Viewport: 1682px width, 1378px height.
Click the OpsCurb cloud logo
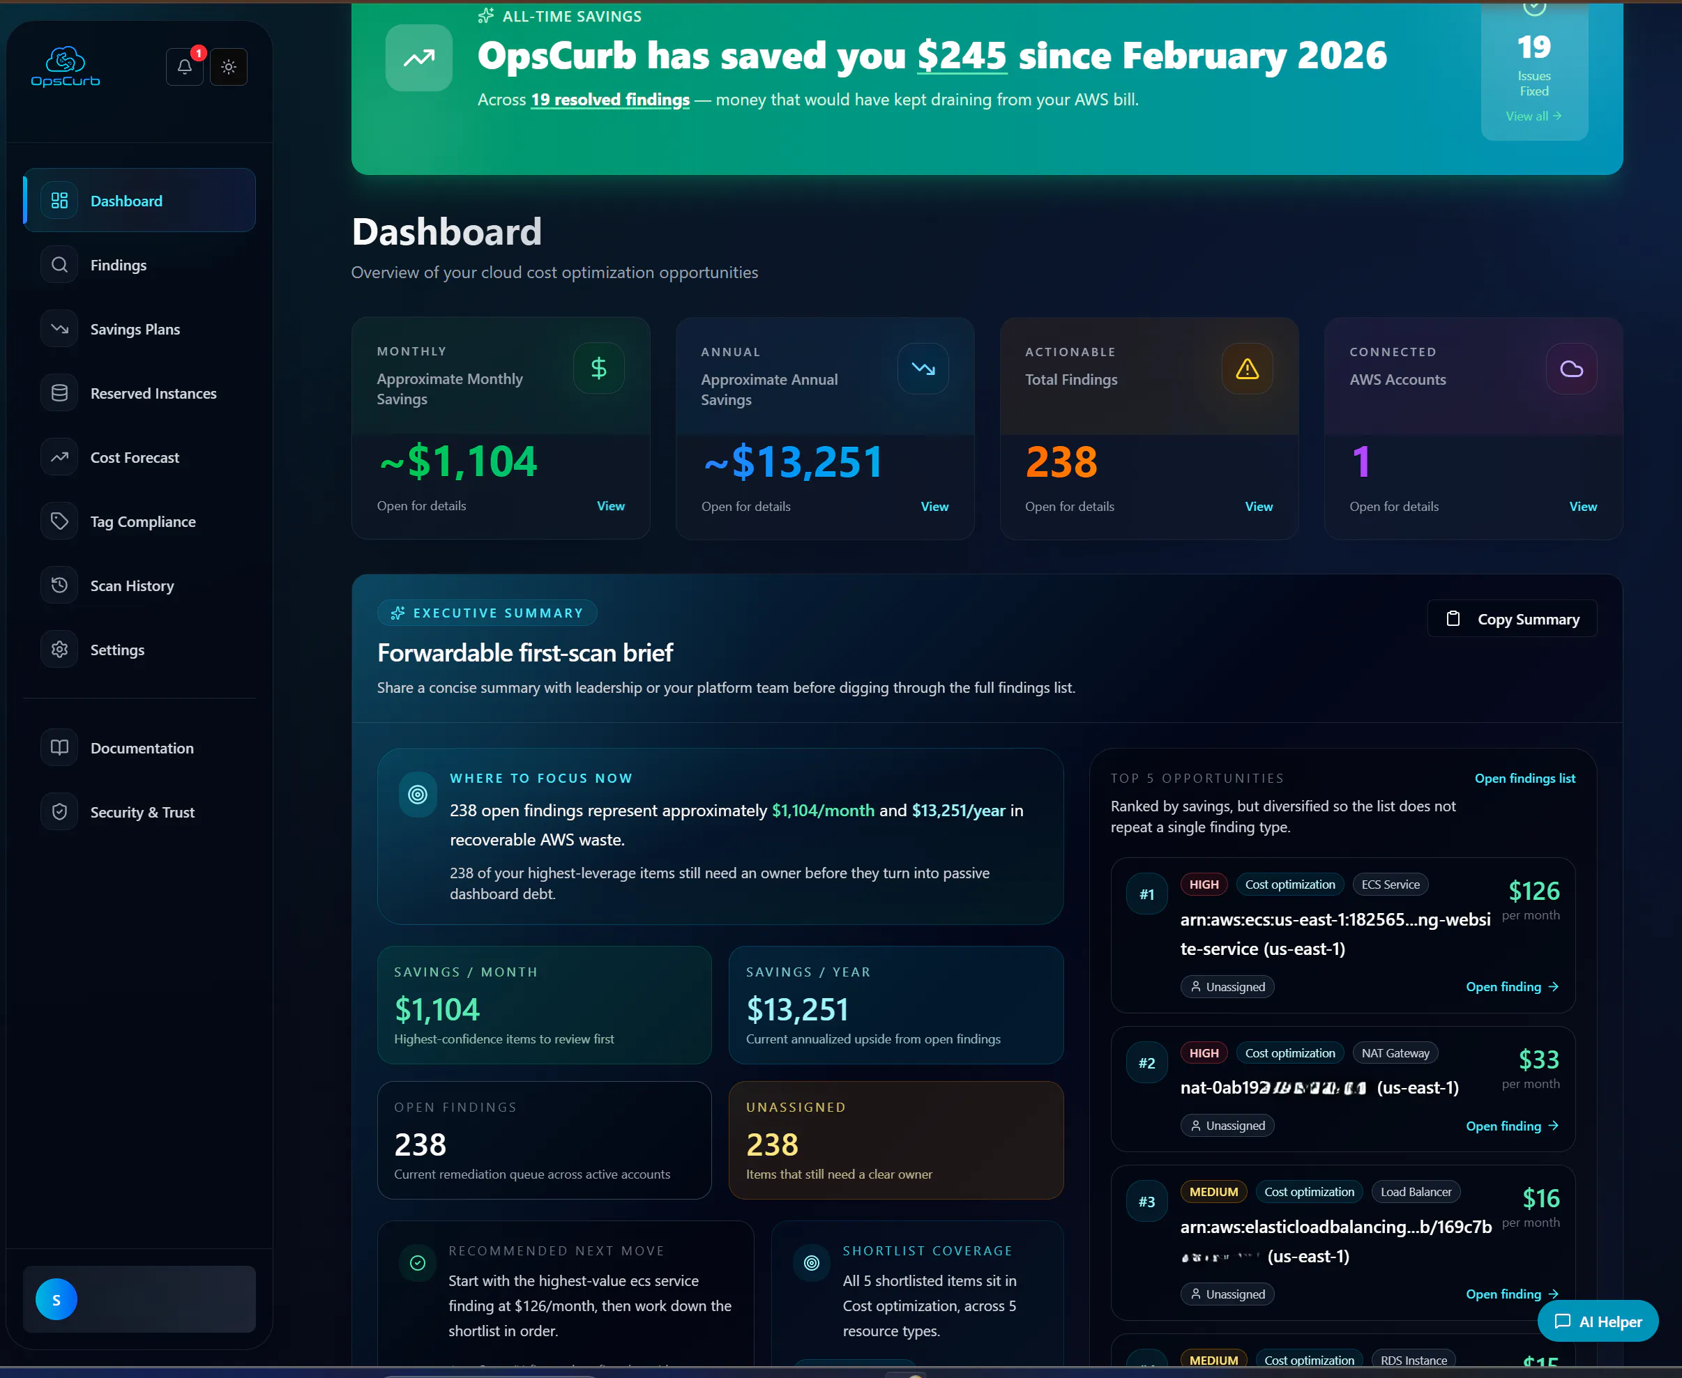[65, 67]
